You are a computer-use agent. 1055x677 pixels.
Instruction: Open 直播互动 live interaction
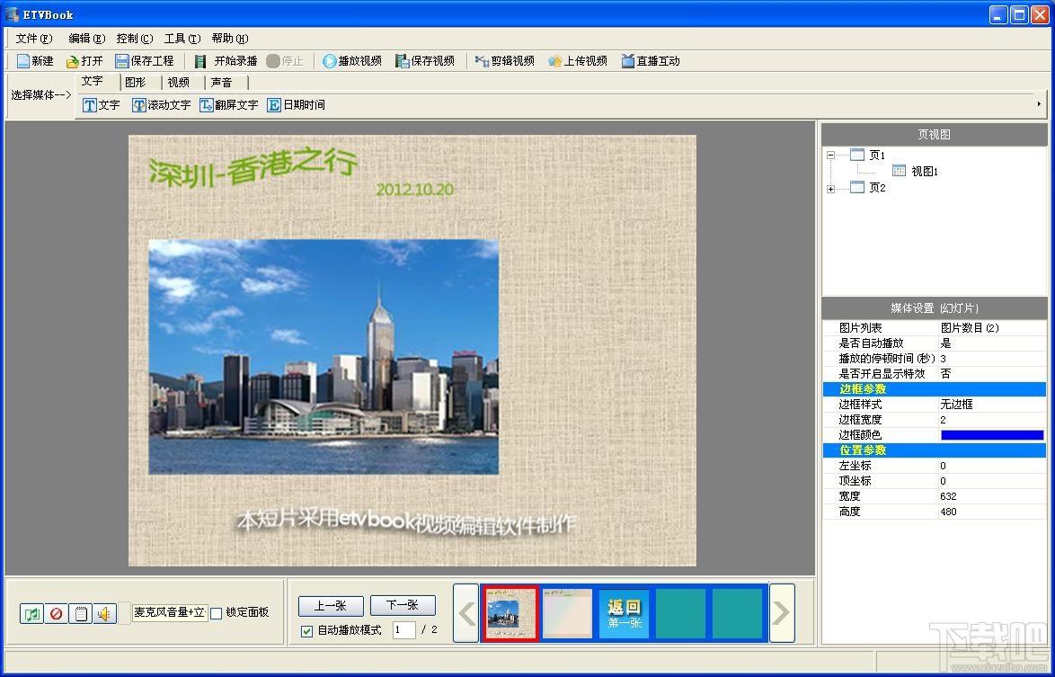pos(651,61)
